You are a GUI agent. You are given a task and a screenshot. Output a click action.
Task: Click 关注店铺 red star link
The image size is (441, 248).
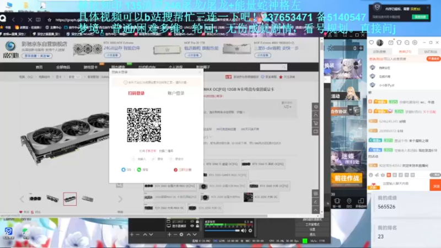(x=287, y=77)
